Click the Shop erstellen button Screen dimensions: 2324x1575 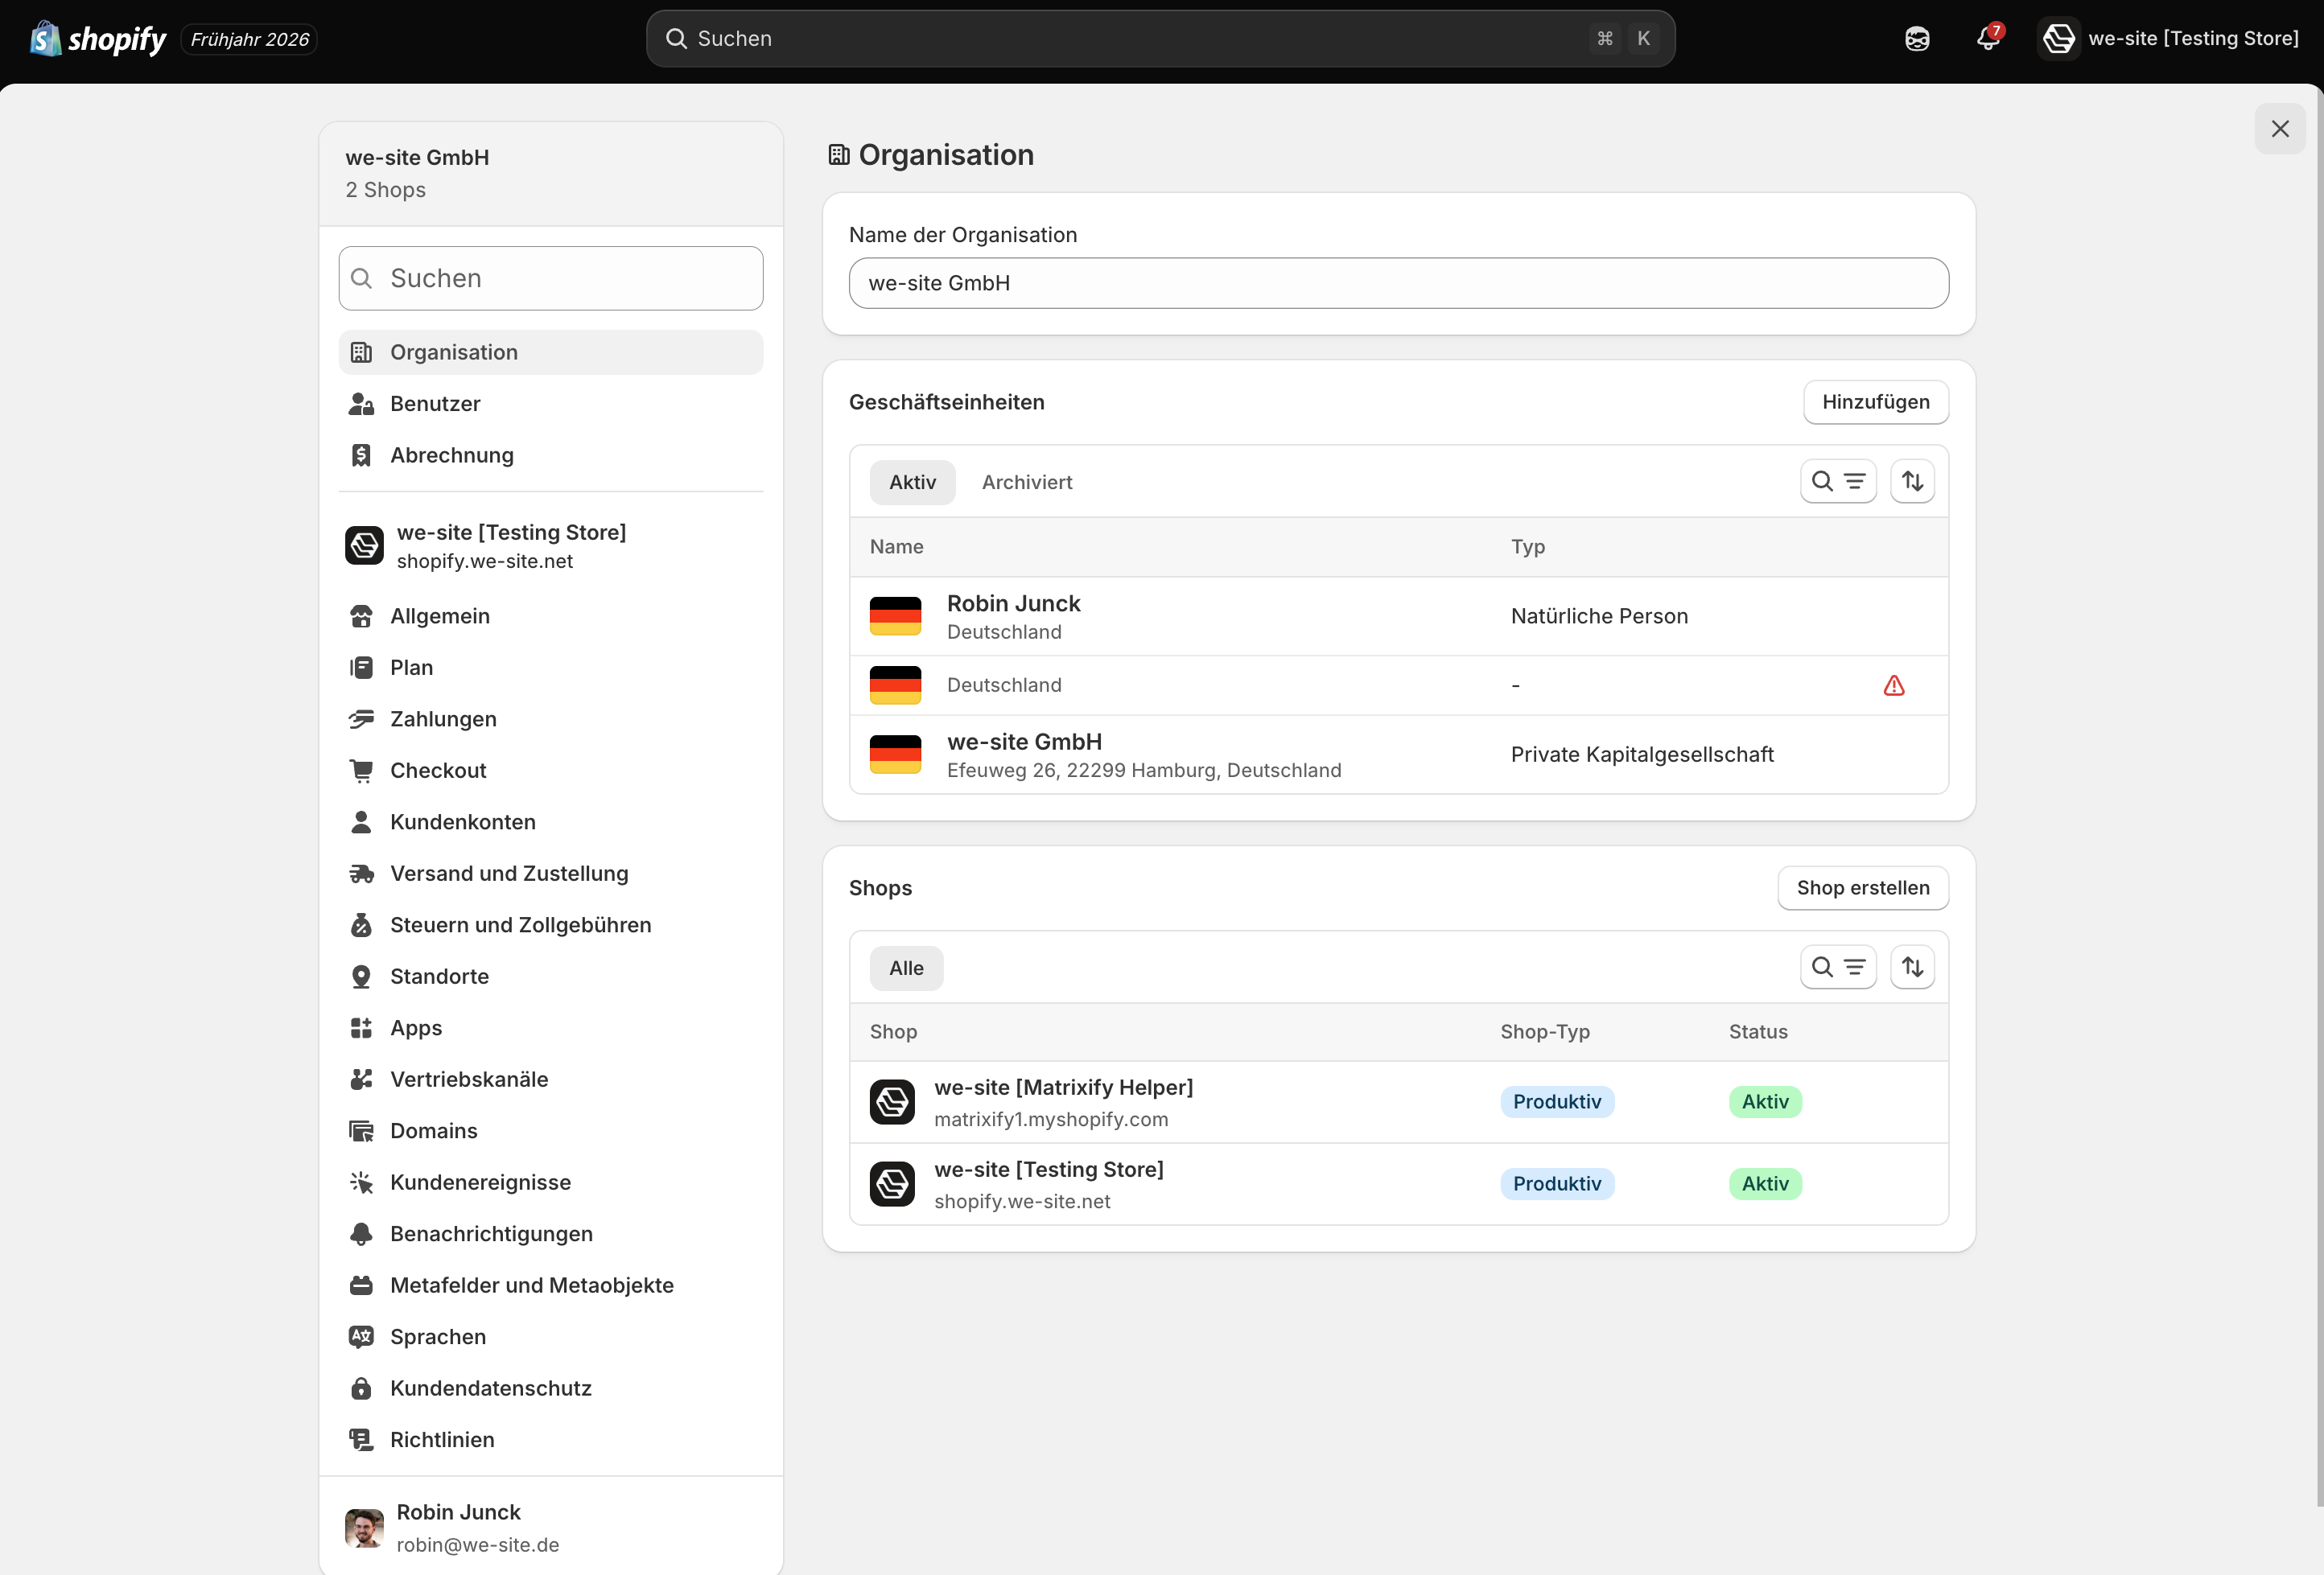(1863, 887)
